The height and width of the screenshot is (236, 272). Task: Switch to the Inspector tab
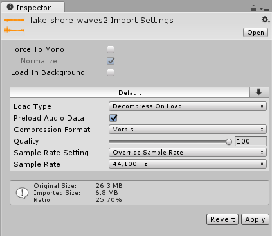click(x=33, y=8)
